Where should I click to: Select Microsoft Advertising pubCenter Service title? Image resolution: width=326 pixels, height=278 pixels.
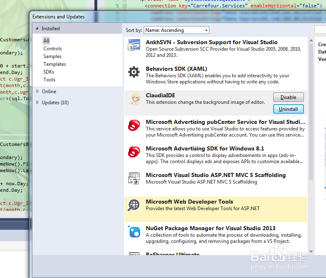(226, 122)
